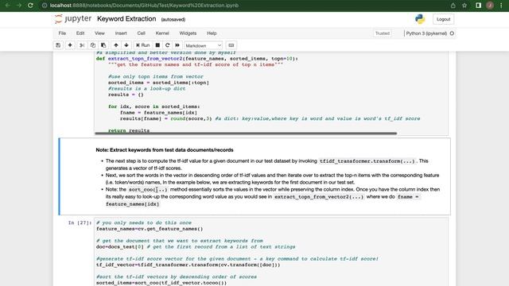Click the browser share icon
Image resolution: width=509 pixels, height=286 pixels.
coord(453,6)
